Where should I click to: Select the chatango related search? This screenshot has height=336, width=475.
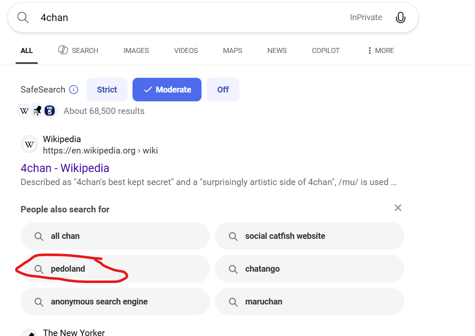(309, 269)
